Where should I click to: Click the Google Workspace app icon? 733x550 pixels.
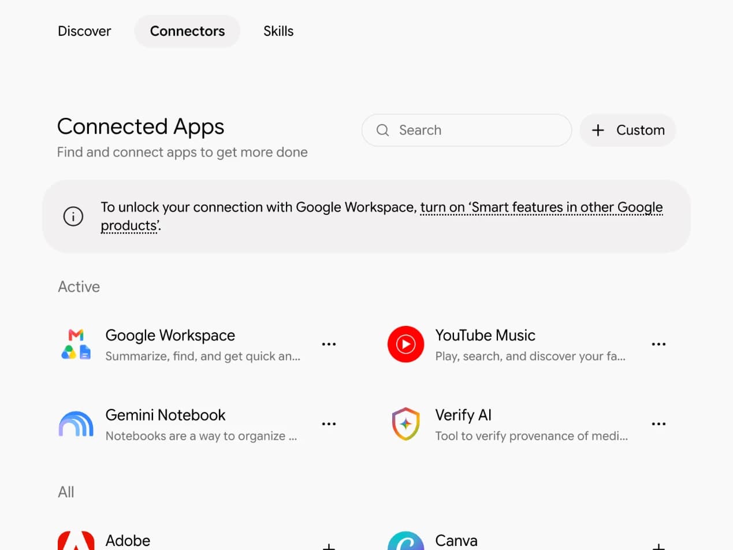point(76,344)
